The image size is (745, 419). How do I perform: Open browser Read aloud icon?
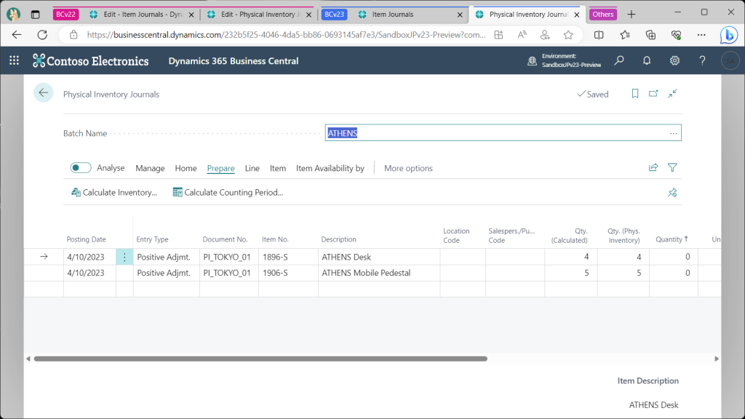coord(522,35)
